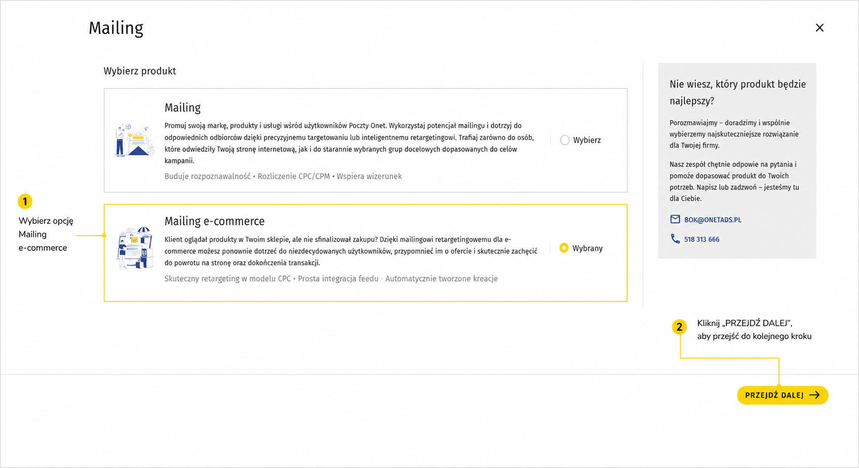Image resolution: width=859 pixels, height=468 pixels.
Task: Click the Wybrany label in e-commerce card
Action: pos(587,249)
